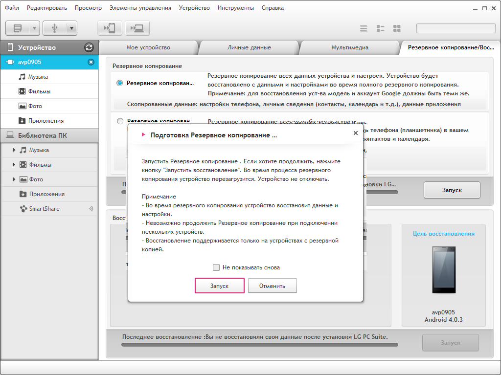Open the Файл menu
501x375 pixels.
point(12,8)
